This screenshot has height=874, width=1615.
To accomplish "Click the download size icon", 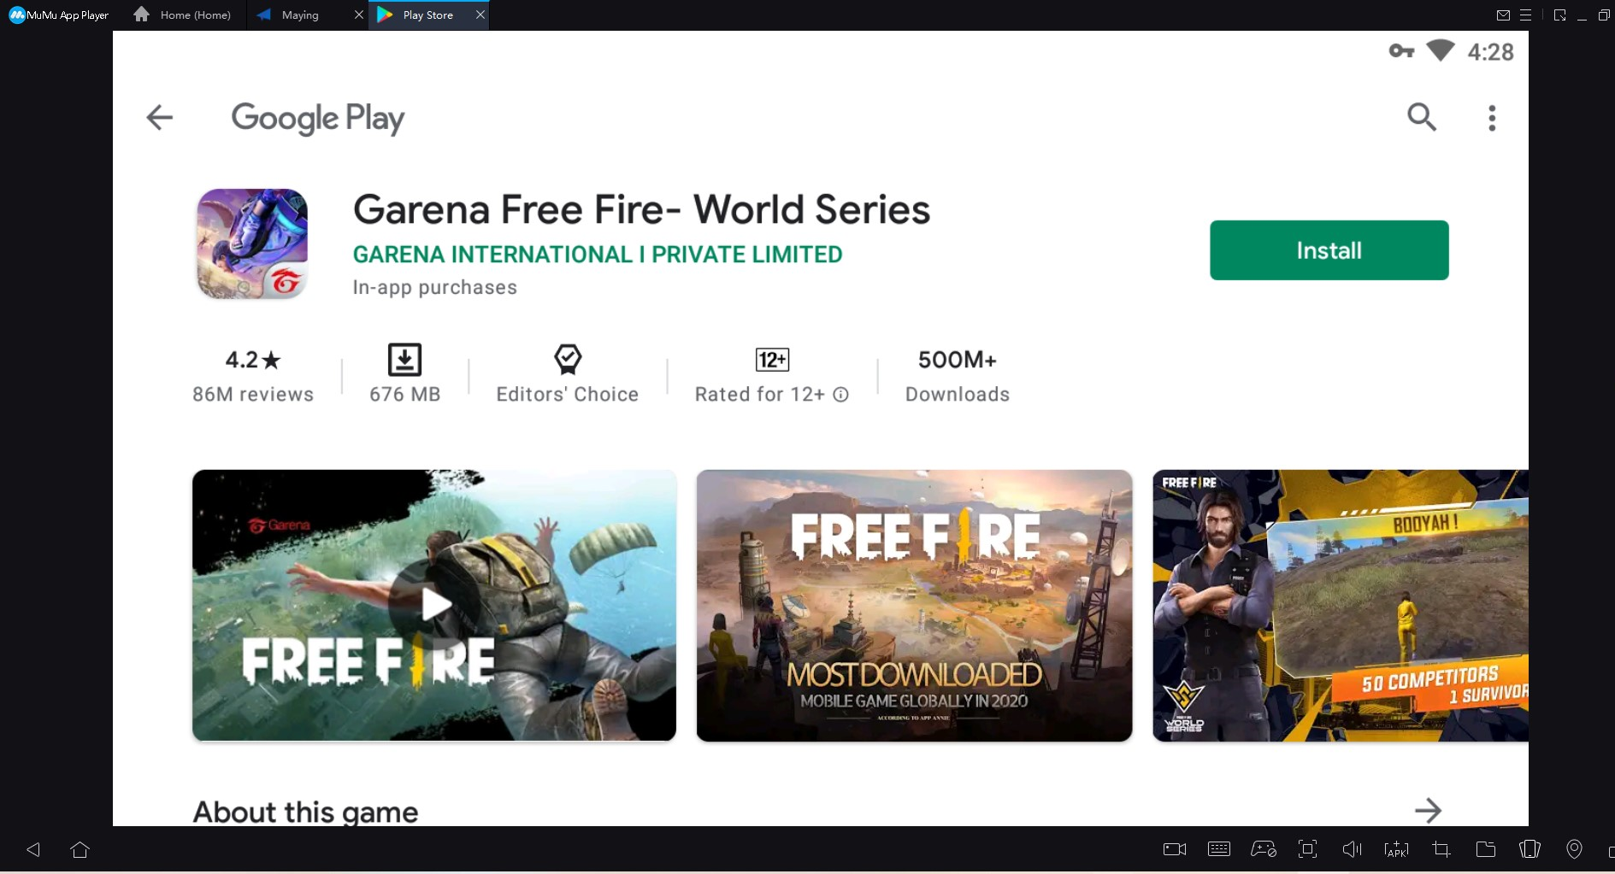I will [404, 360].
